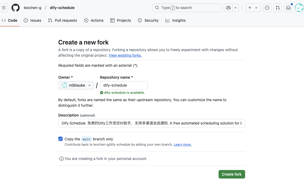This screenshot has height=192, width=304.
Task: Open the notifications inbox
Action: 288,8
